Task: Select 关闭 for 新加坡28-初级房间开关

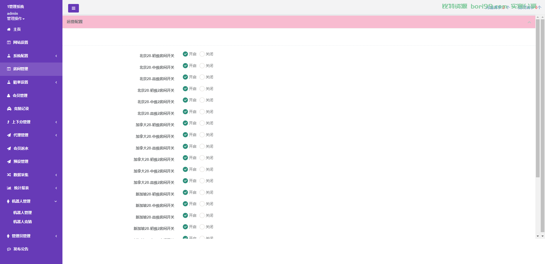Action: pos(202,192)
